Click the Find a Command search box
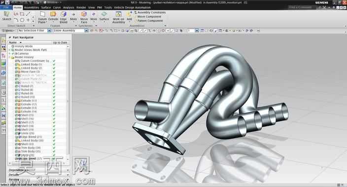Viewport: 347px width, 187px height. [x=302, y=7]
